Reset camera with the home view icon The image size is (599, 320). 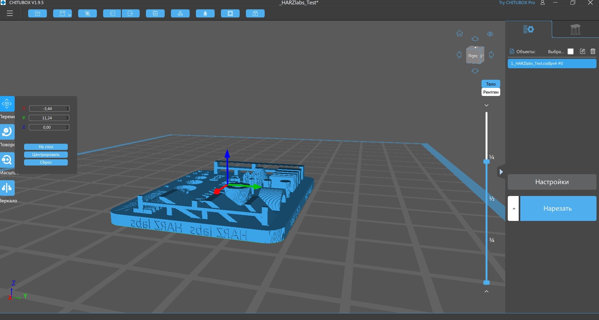tap(459, 33)
